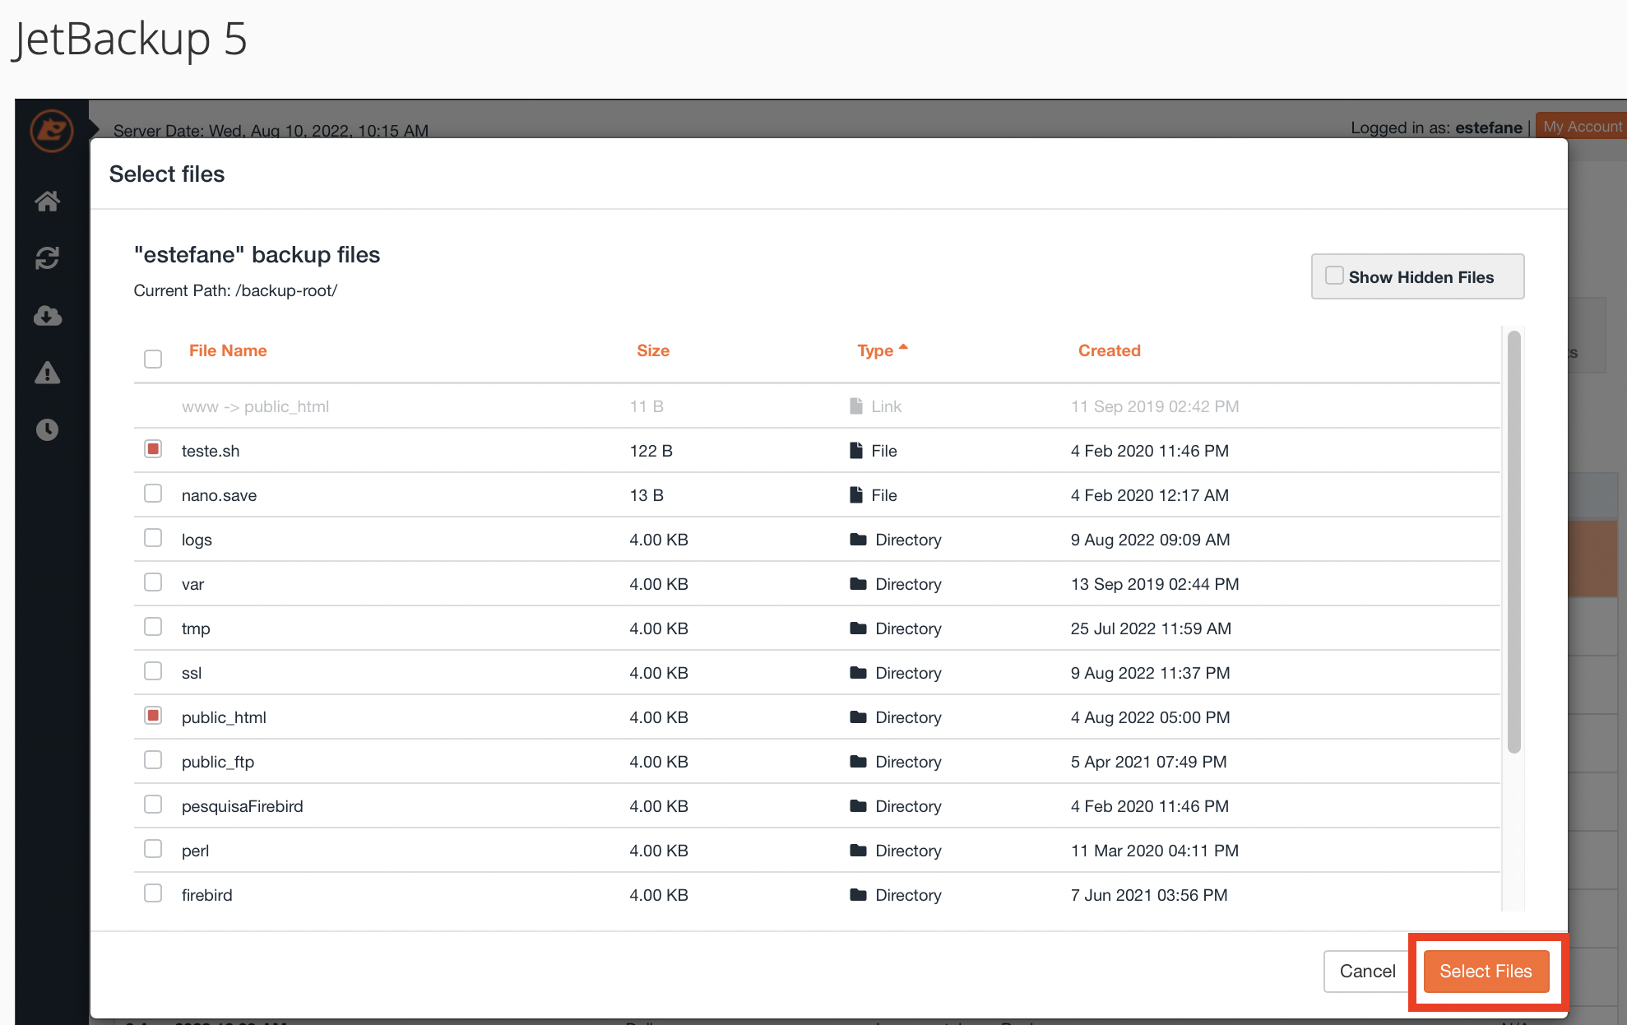Check the var directory checkbox

[153, 582]
